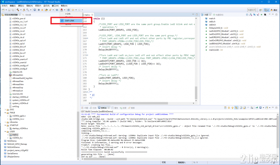280x165 pixels.
Task: Click the chip settings gear icon
Action: (39, 10)
